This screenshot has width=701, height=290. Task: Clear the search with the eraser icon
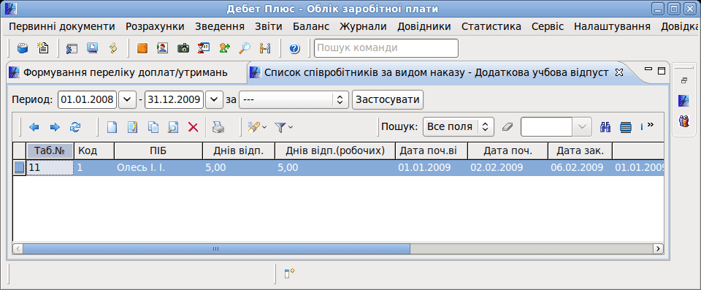507,126
